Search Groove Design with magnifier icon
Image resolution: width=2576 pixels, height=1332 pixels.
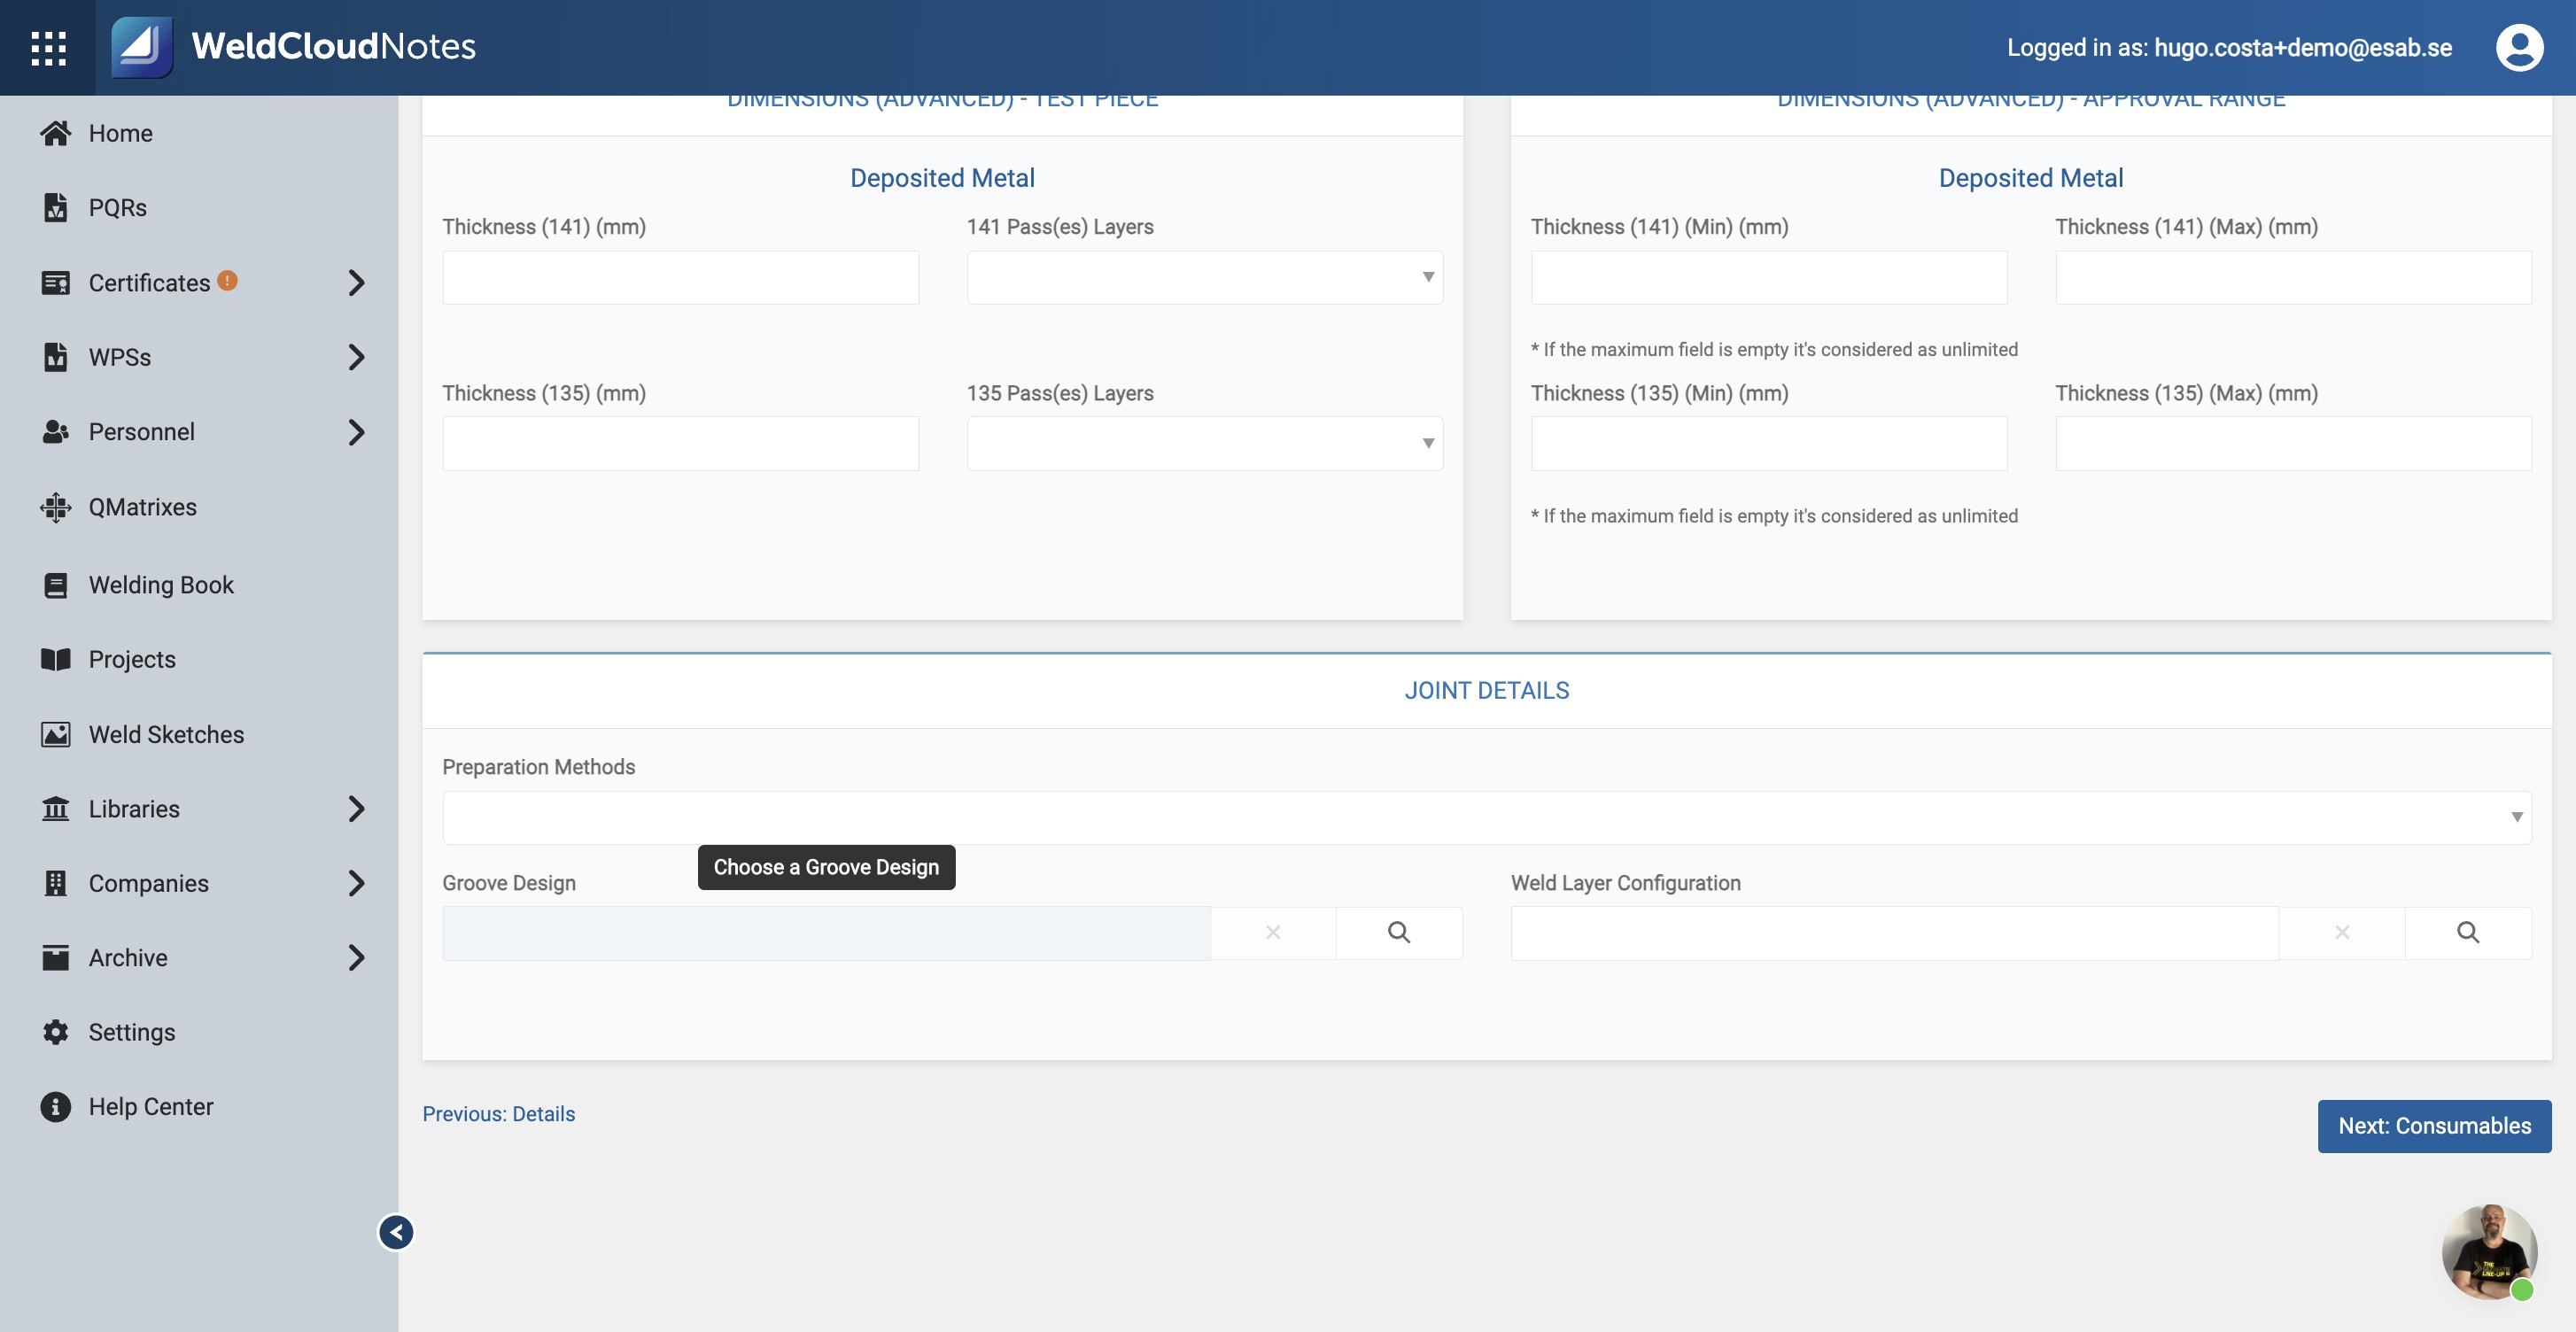pyautogui.click(x=1398, y=932)
